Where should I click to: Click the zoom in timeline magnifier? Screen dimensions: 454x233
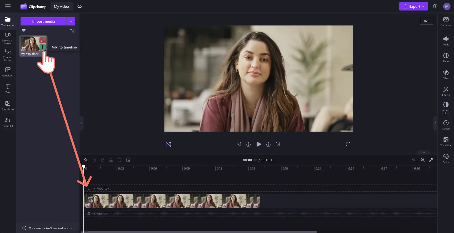(x=422, y=160)
